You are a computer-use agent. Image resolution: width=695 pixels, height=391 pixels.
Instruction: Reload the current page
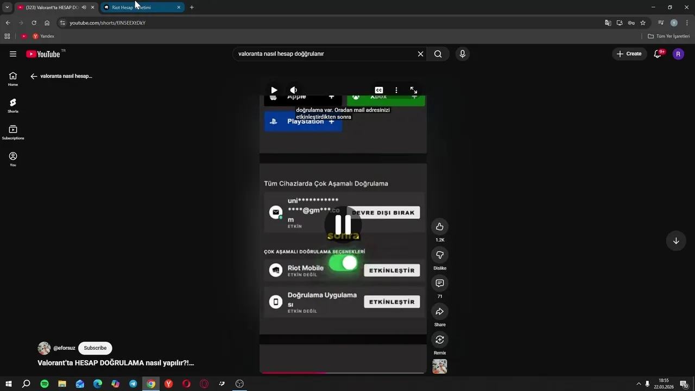coord(34,23)
